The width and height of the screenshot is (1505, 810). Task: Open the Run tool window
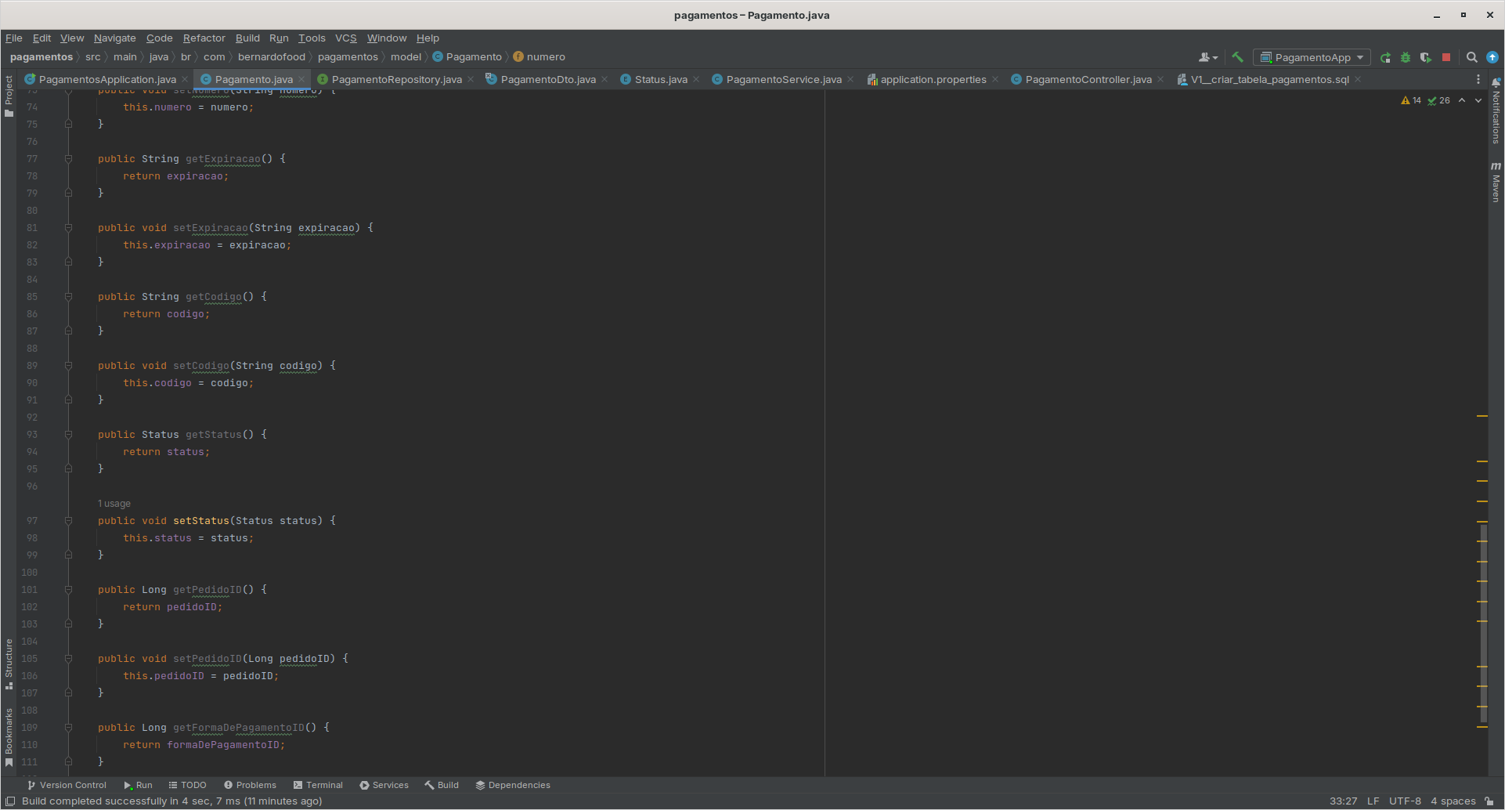point(138,785)
